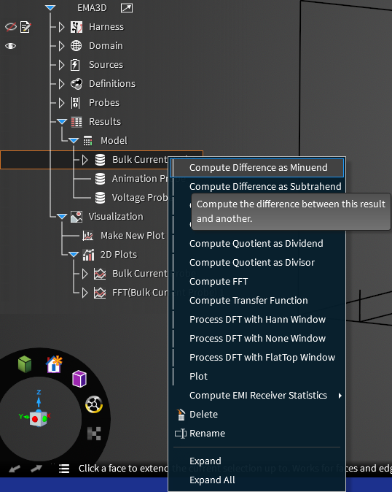392x492 pixels.
Task: Choose Compute Quotient as Dividend
Action: pyautogui.click(x=256, y=244)
